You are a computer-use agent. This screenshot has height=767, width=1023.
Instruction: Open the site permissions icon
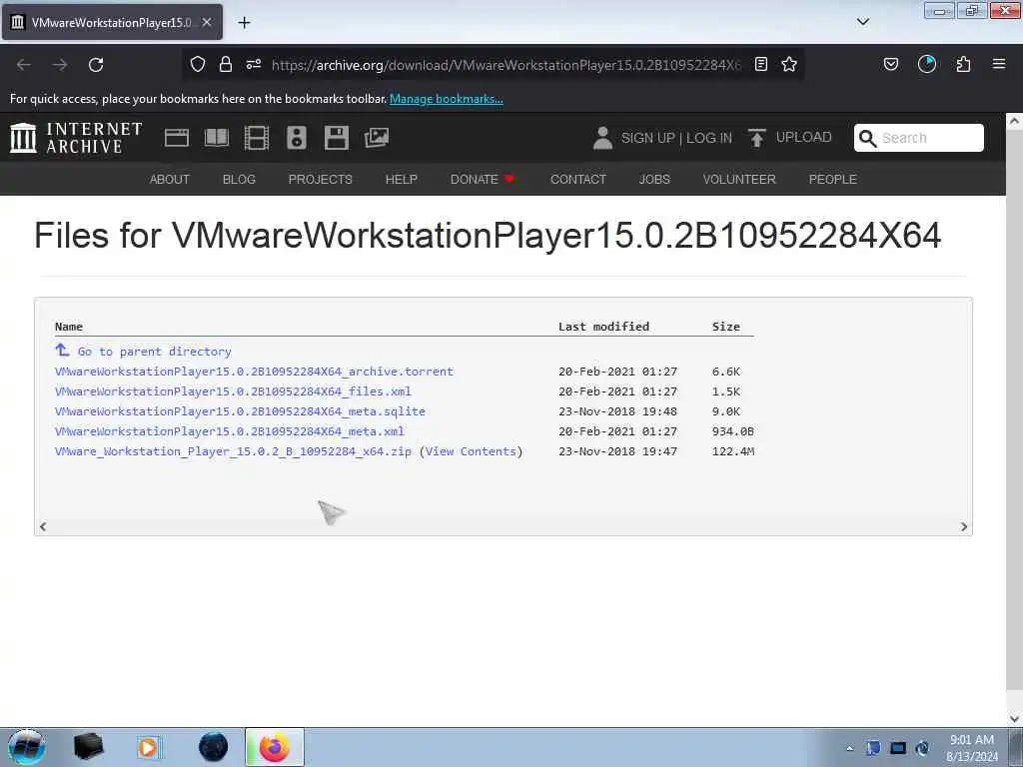pos(254,64)
